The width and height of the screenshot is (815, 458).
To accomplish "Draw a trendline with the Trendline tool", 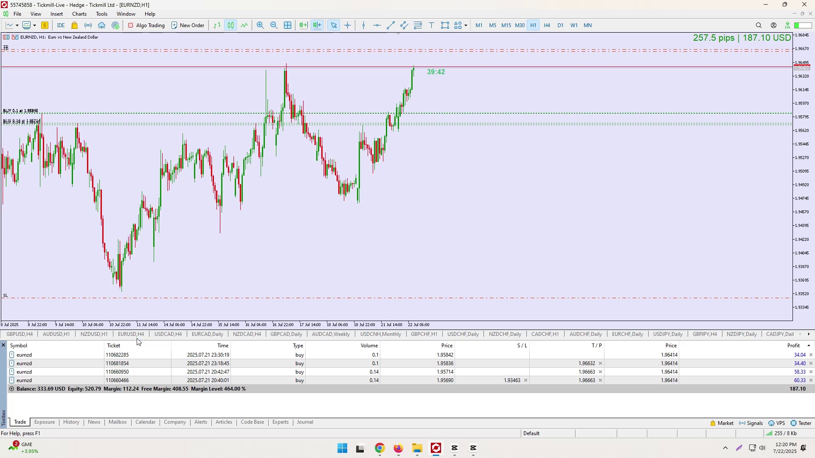I will click(x=391, y=25).
